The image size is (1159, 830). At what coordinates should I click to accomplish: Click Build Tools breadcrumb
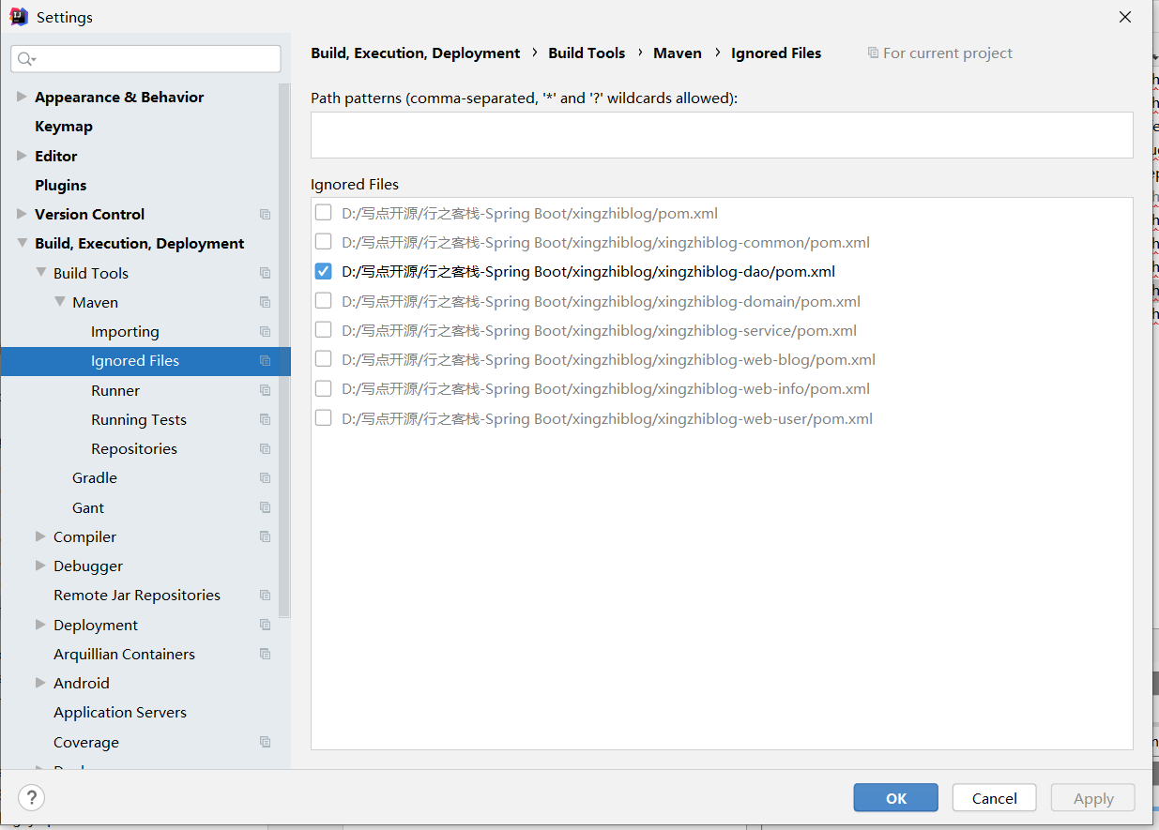click(x=587, y=53)
